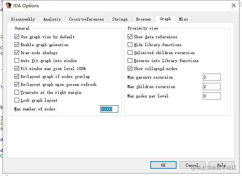Image resolution: width=242 pixels, height=176 pixels.
Task: Click the IDA Options title bar icon
Action: click(9, 5)
